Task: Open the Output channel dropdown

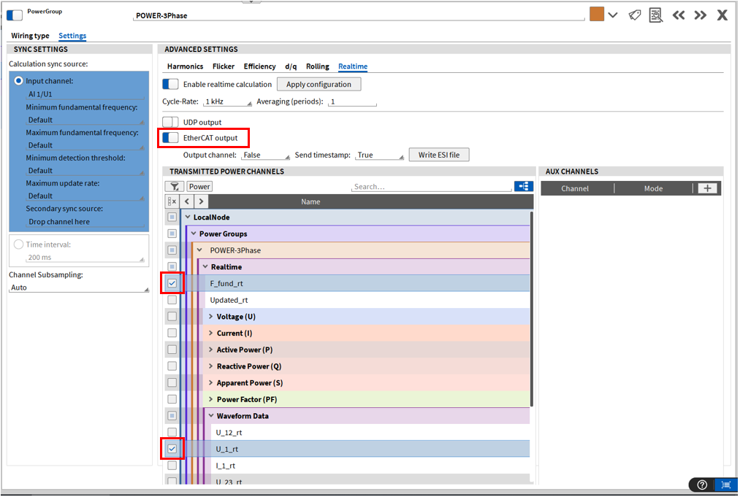Action: click(265, 155)
